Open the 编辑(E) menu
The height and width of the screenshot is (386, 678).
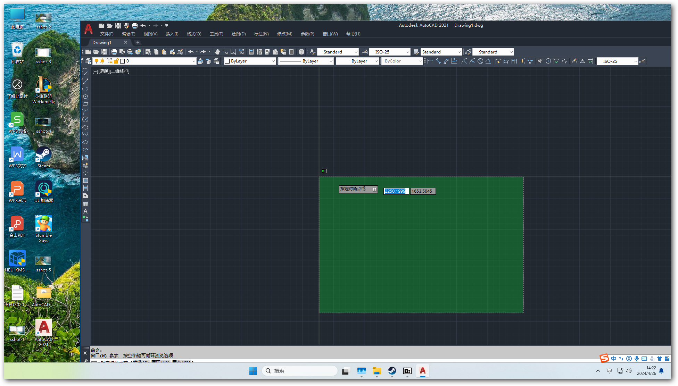click(129, 34)
